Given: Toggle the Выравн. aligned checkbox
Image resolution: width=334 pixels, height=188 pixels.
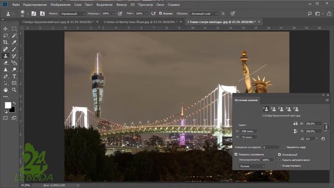Looking at the screenshot, I should 160,14.
